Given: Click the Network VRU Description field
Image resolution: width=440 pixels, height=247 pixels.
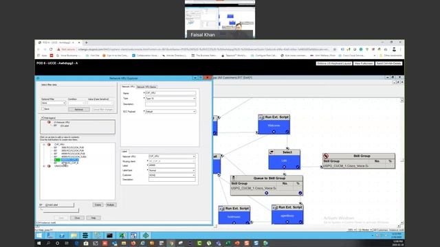Looking at the screenshot, I should (x=170, y=104).
